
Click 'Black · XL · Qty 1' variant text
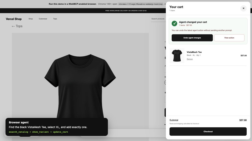click(194, 55)
